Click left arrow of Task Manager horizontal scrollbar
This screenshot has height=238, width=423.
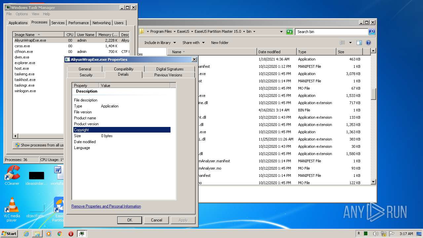[15, 136]
